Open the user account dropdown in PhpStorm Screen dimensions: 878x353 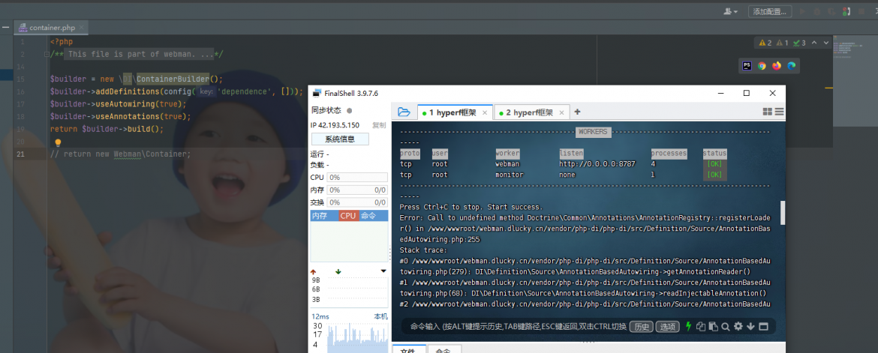pos(731,11)
